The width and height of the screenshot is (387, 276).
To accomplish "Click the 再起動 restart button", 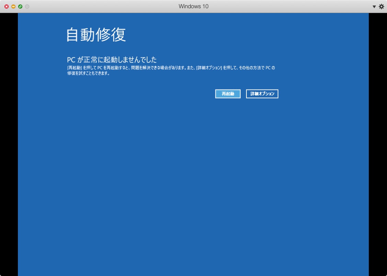I will 228,94.
